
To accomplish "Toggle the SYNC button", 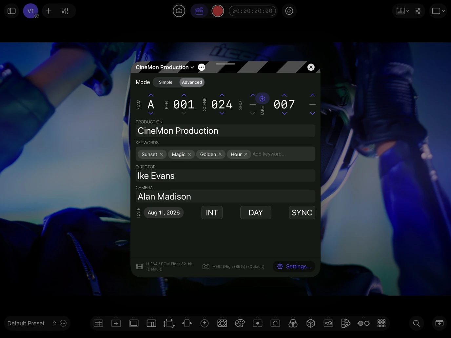I will click(302, 213).
